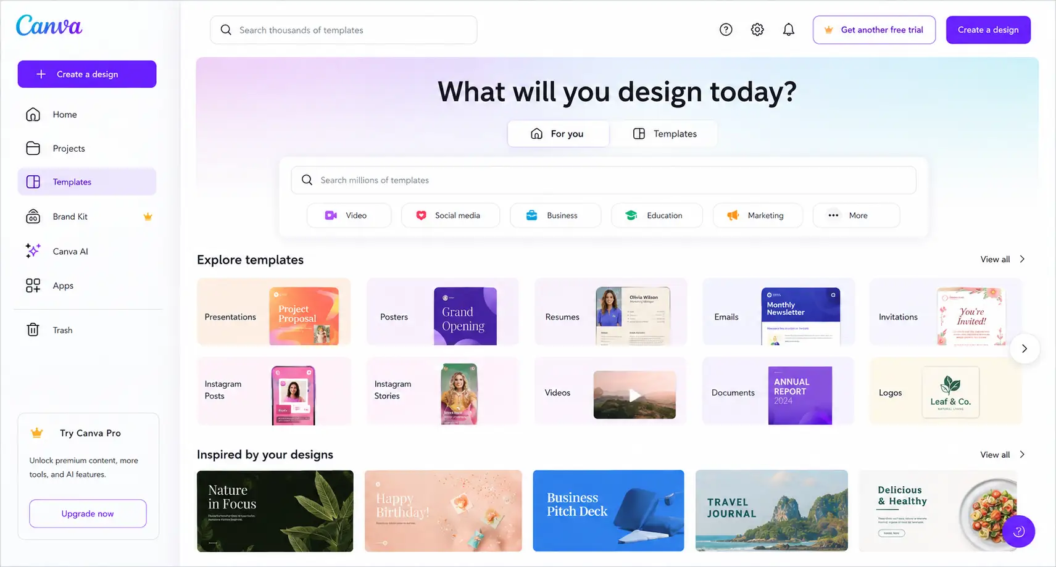Open the Documents template card
This screenshot has width=1056, height=567.
tap(778, 391)
